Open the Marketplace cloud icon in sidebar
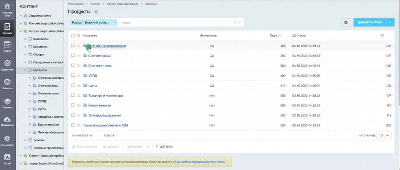This screenshot has width=400, height=170. [x=7, y=120]
